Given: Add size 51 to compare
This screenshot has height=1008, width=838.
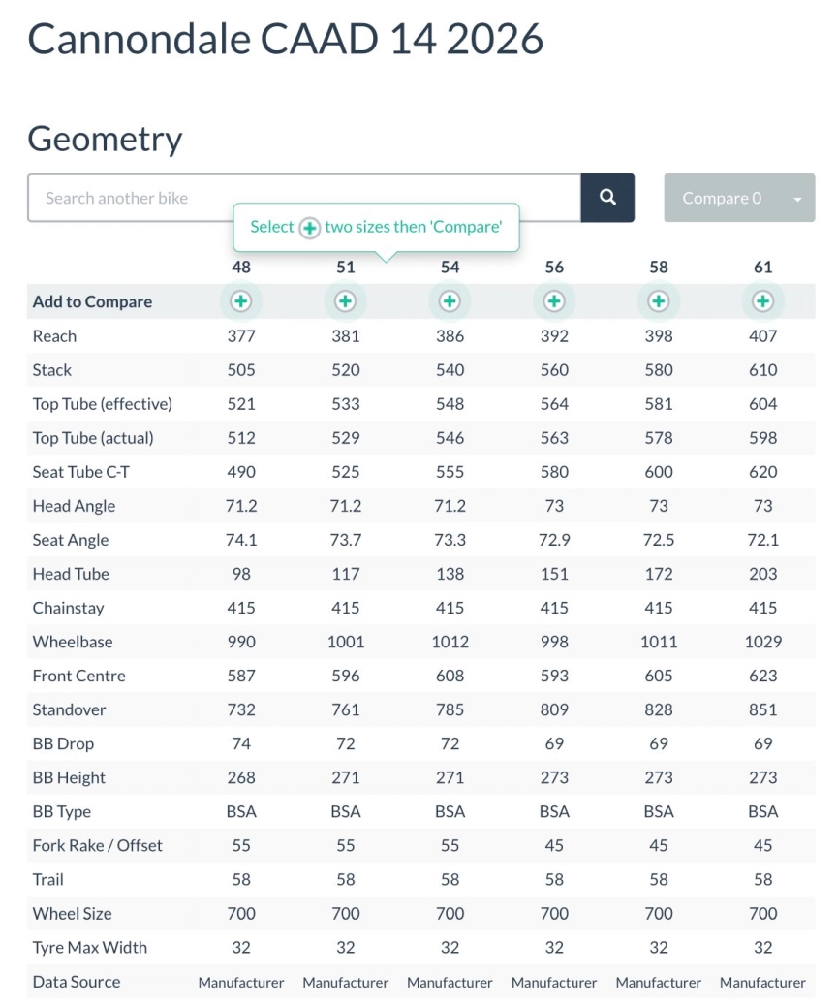Looking at the screenshot, I should point(345,301).
